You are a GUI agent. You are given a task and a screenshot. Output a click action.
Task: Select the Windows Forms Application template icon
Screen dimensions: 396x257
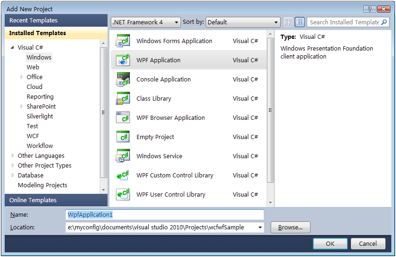(x=123, y=41)
